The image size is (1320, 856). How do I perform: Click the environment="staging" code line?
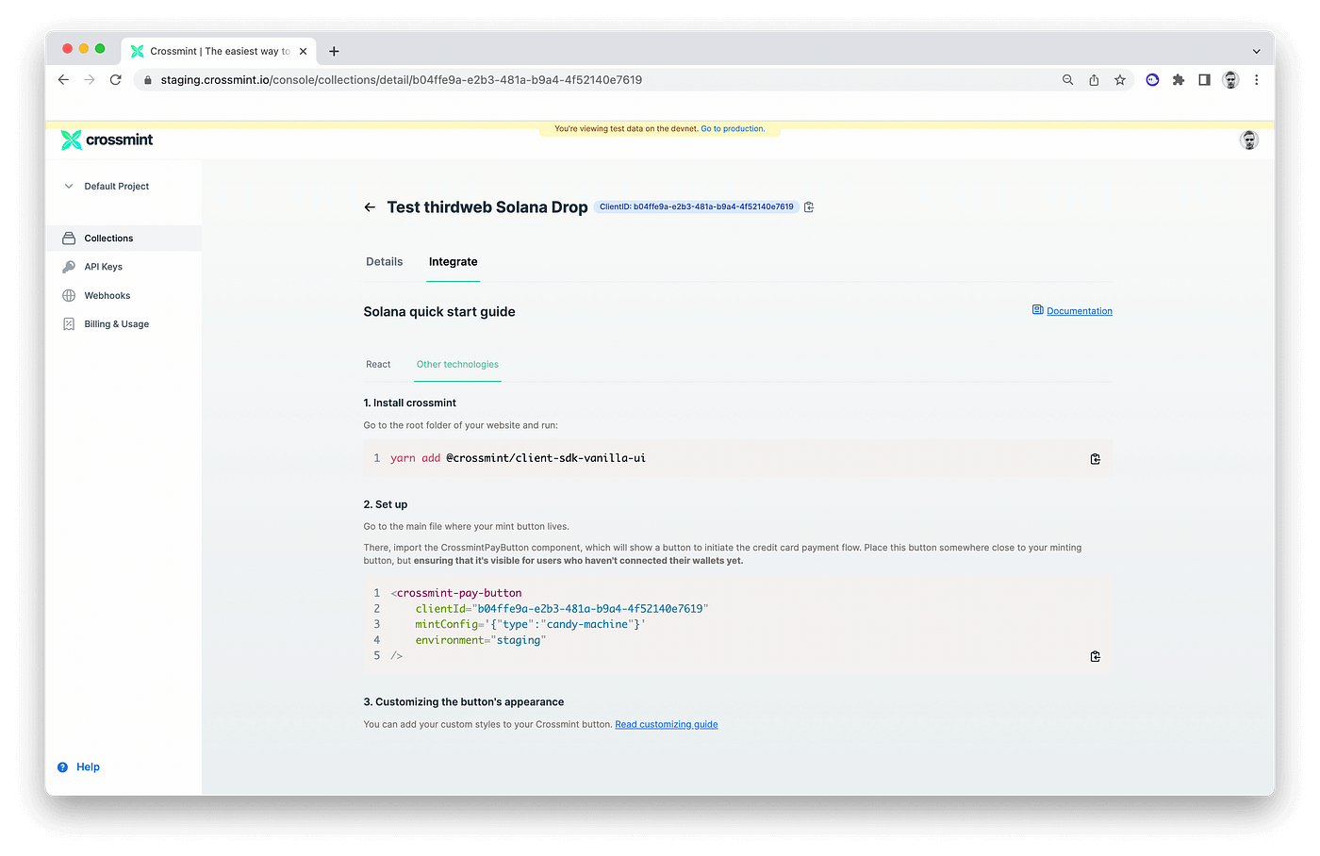tap(480, 640)
